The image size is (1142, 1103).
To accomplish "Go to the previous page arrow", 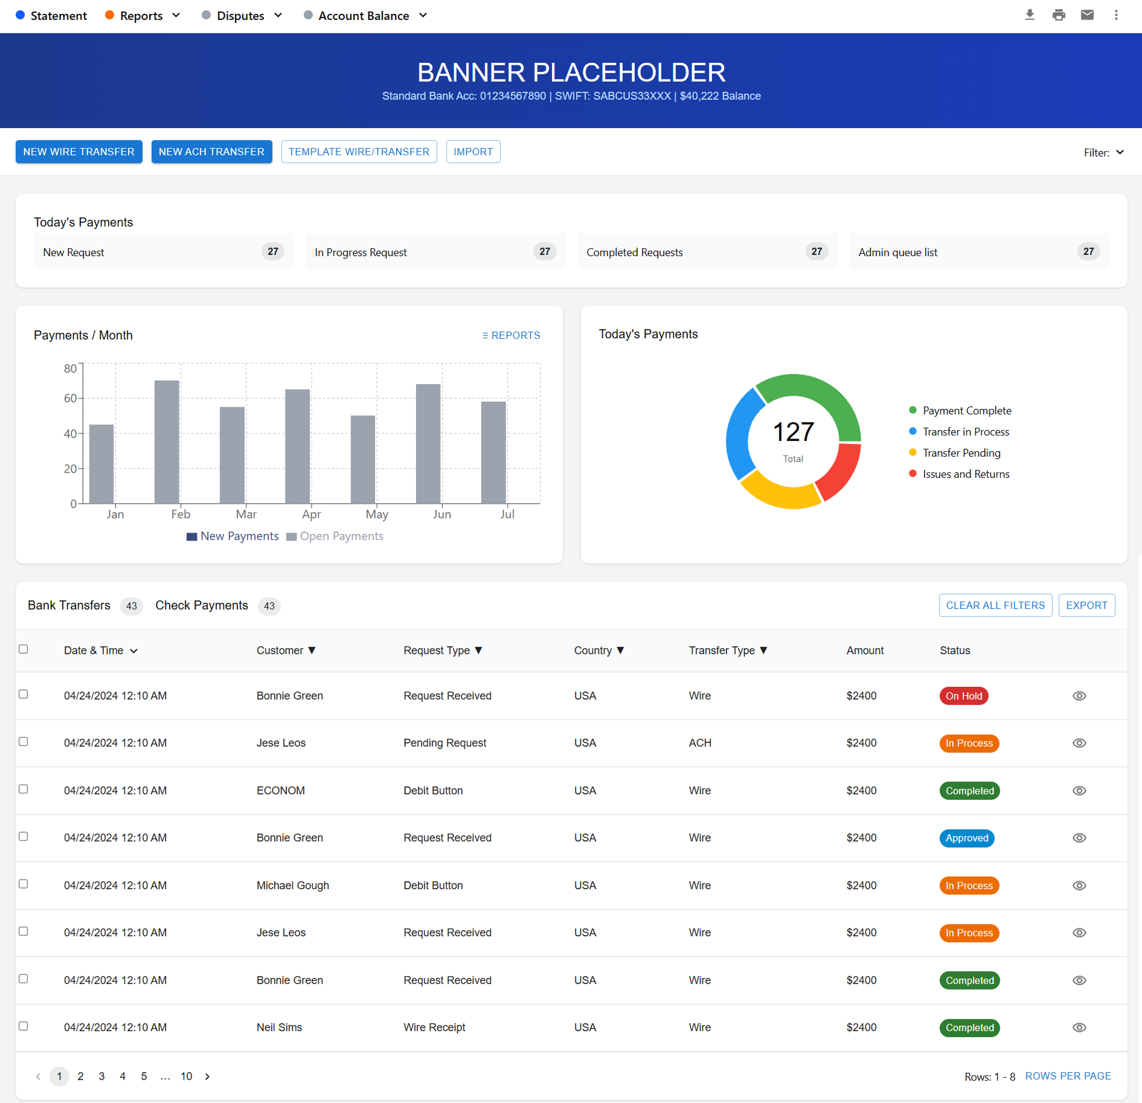I will click(x=38, y=1076).
